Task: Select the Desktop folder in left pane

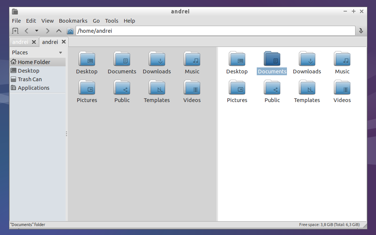Action: [x=87, y=63]
